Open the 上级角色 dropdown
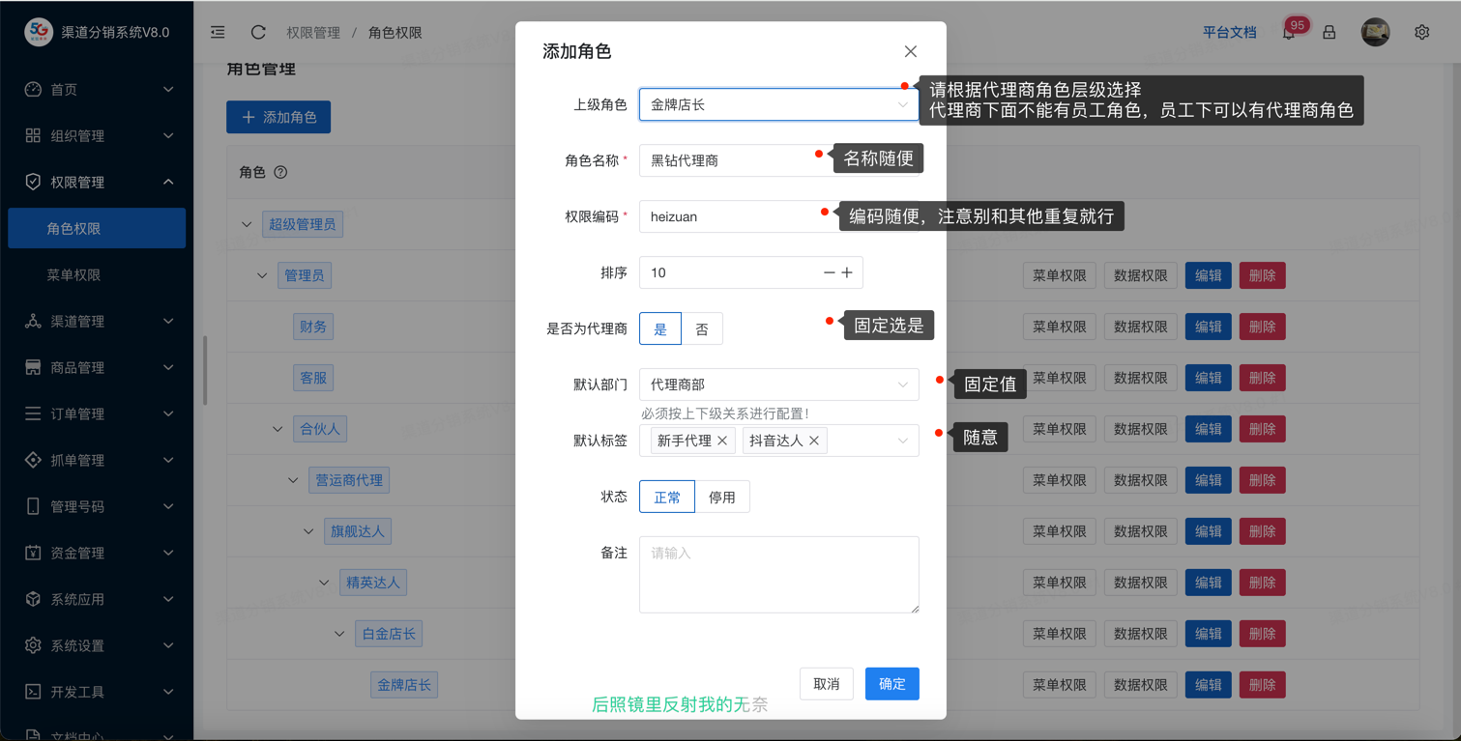The width and height of the screenshot is (1461, 741). [x=778, y=104]
